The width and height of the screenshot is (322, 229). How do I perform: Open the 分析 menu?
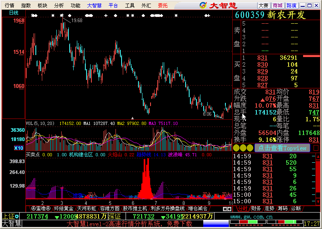[59, 6]
